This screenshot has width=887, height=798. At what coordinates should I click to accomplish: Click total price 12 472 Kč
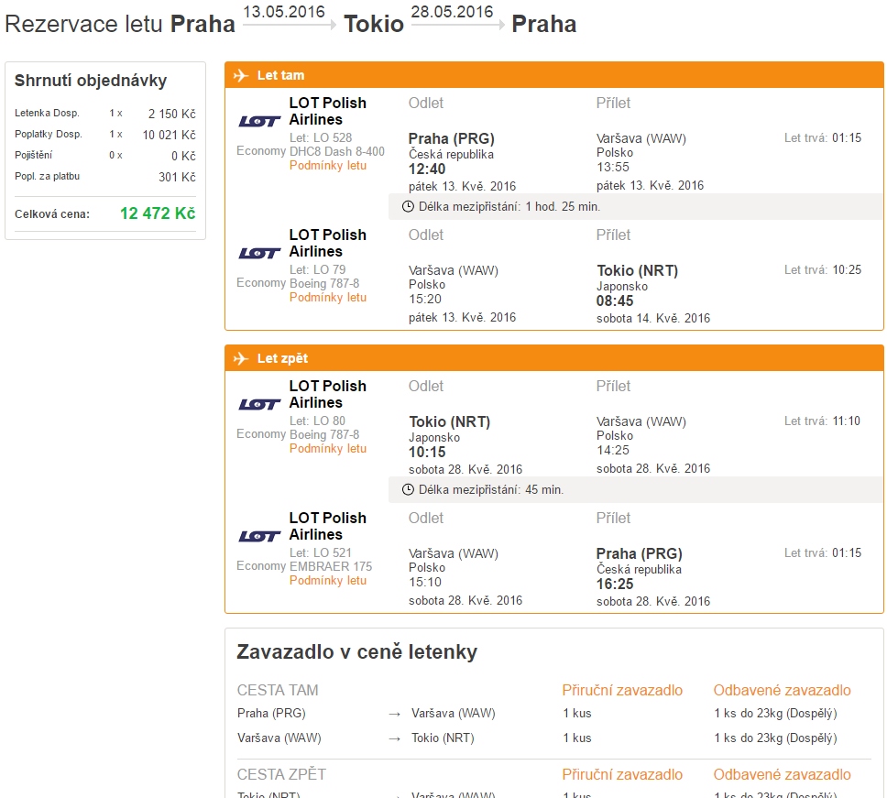[158, 213]
